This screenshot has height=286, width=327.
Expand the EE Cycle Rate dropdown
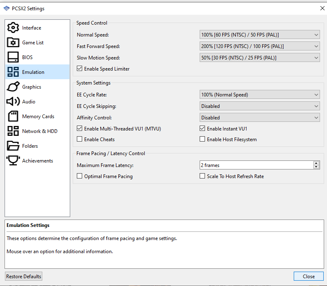260,94
